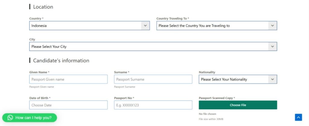Click the 'Date of Birth *' label
The height and width of the screenshot is (126, 309).
[40, 98]
